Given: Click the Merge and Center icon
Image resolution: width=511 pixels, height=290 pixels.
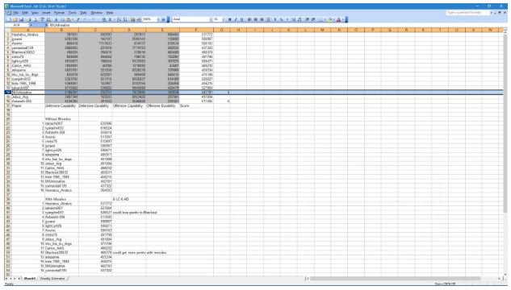Looking at the screenshot, I should click(x=268, y=19).
